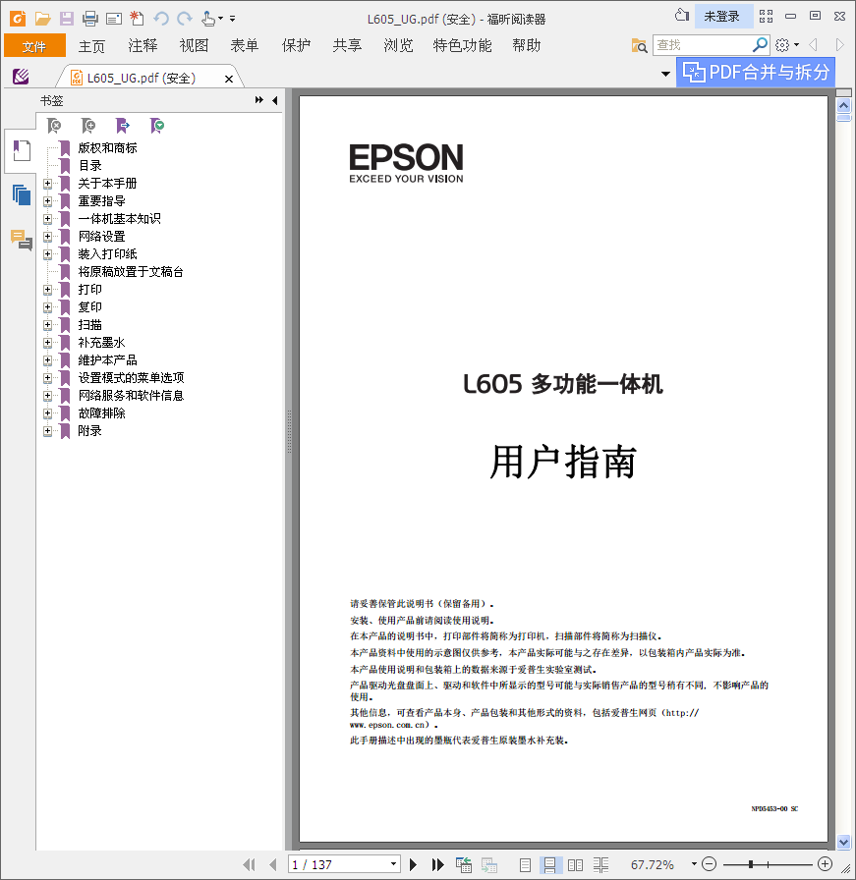856x880 pixels.
Task: Open the bookmarks side panel icon
Action: pos(22,150)
